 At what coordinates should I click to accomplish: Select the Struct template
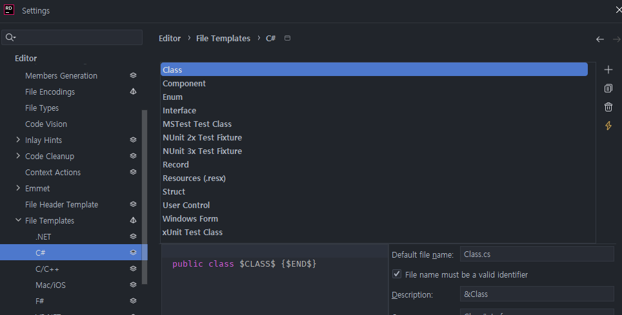pyautogui.click(x=374, y=191)
